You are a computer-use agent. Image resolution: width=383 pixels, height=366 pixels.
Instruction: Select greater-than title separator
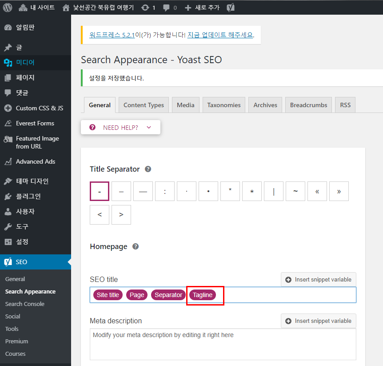click(121, 215)
